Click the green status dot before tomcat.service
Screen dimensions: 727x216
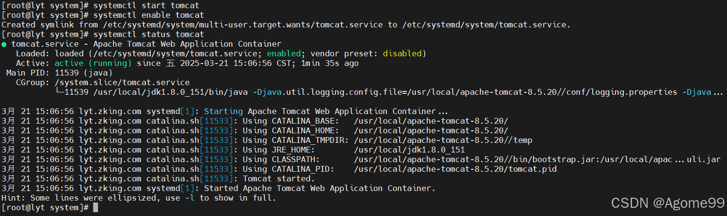tap(4, 44)
